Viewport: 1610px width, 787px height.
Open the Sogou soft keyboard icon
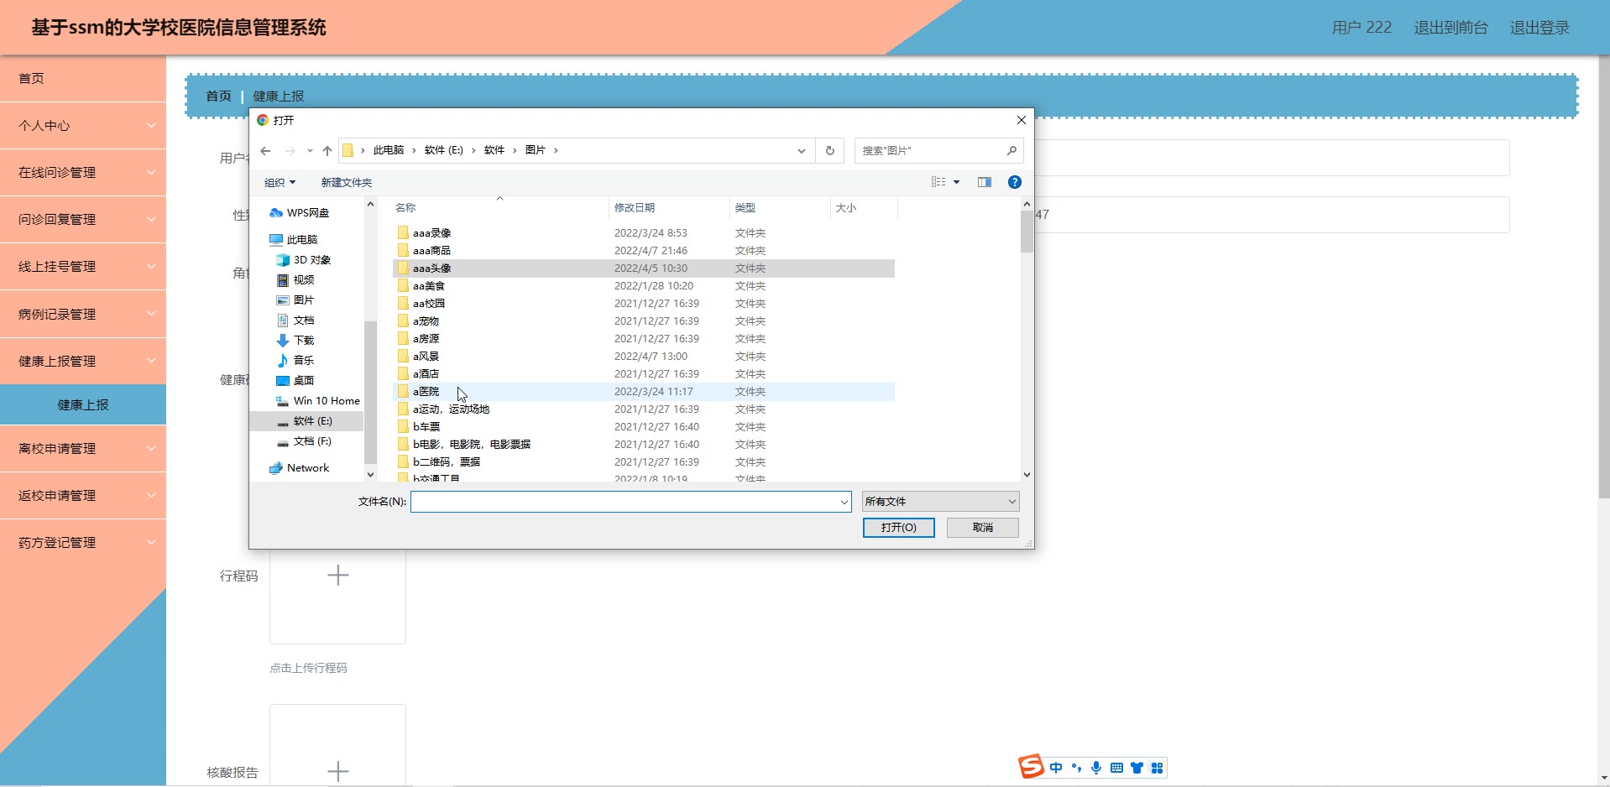click(x=1116, y=768)
